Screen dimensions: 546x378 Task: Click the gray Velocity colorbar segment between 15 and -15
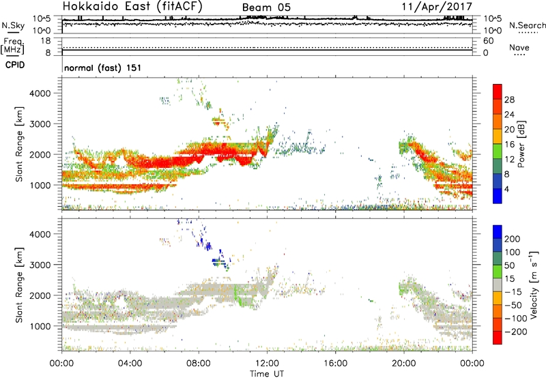tap(498, 285)
